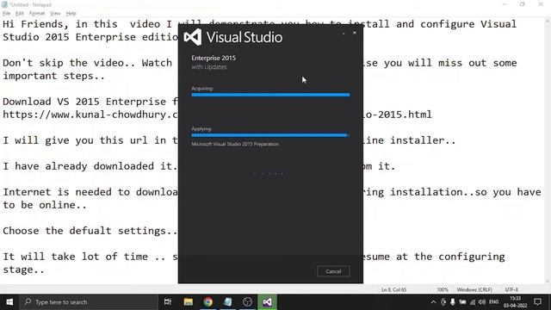
Task: Click the 100% zoom in Notepad status bar
Action: 443,289
